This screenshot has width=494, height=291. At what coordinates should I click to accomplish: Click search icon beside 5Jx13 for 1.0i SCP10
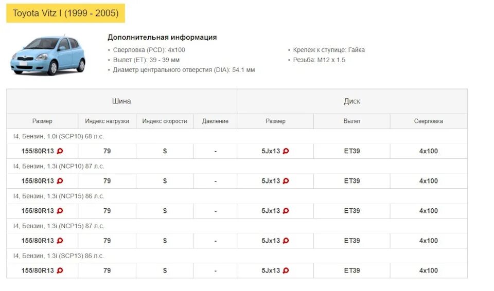[x=286, y=151]
